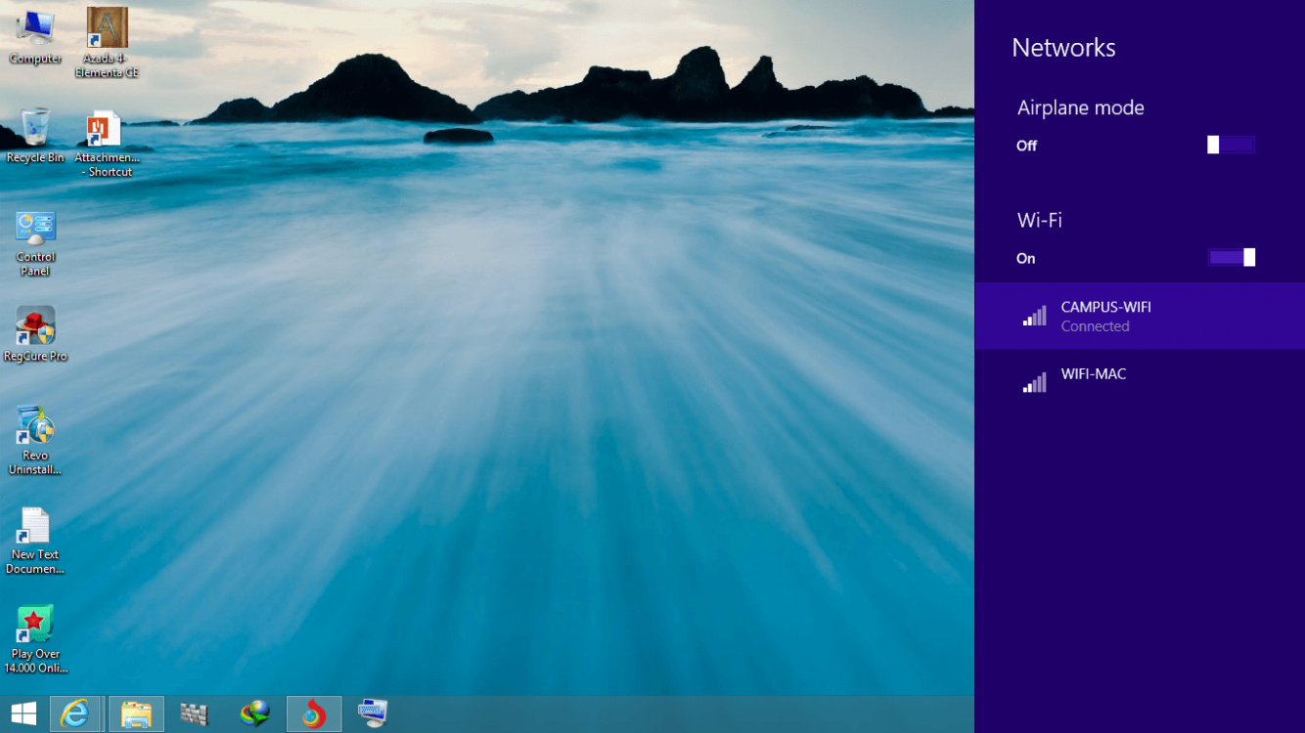Open the Azada 4 Elementa CE shortcut
The height and width of the screenshot is (733, 1305).
(x=107, y=43)
